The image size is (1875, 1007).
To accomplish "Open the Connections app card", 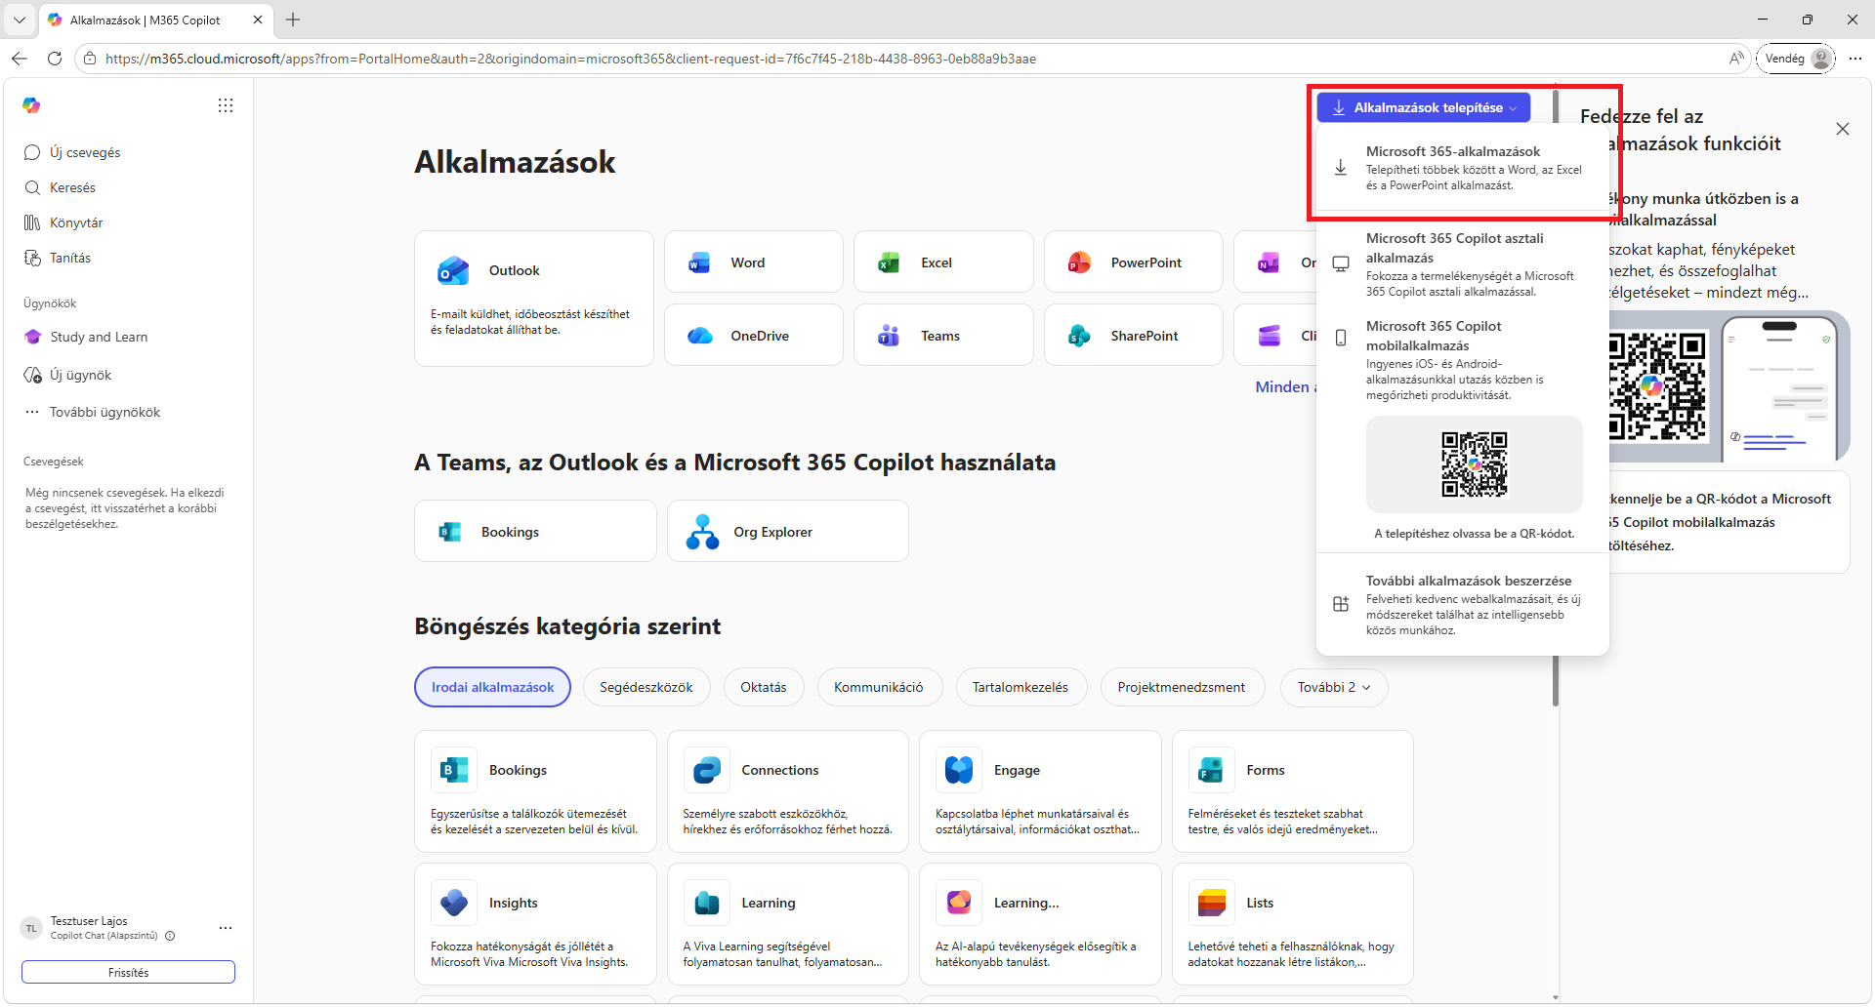I will [788, 791].
